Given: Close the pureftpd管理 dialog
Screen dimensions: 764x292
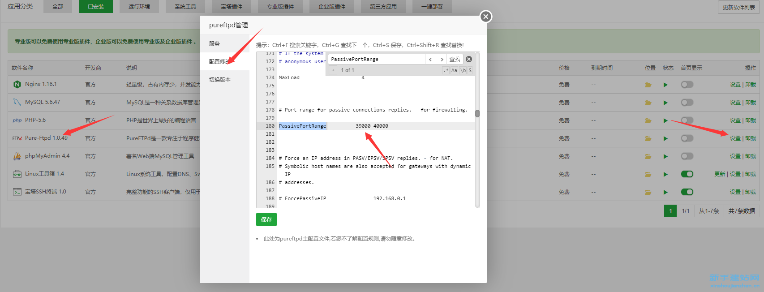Looking at the screenshot, I should [486, 17].
